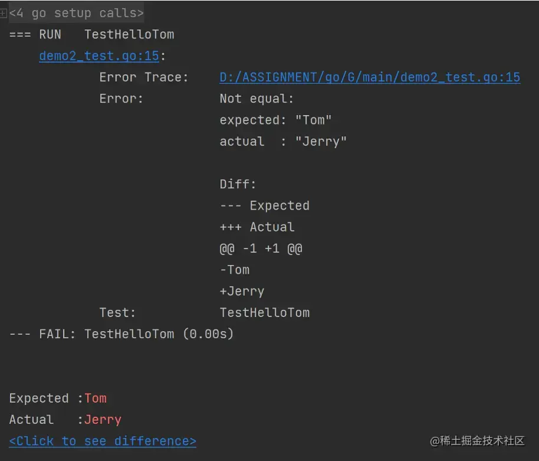Select the 'Diff:' line
The width and height of the screenshot is (539, 461).
(x=238, y=184)
